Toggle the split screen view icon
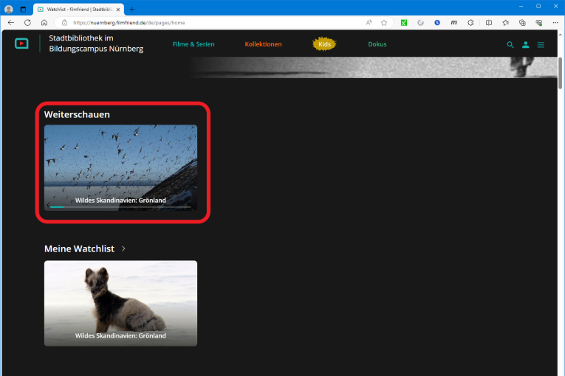Screen dimensions: 565x376 [x=488, y=23]
